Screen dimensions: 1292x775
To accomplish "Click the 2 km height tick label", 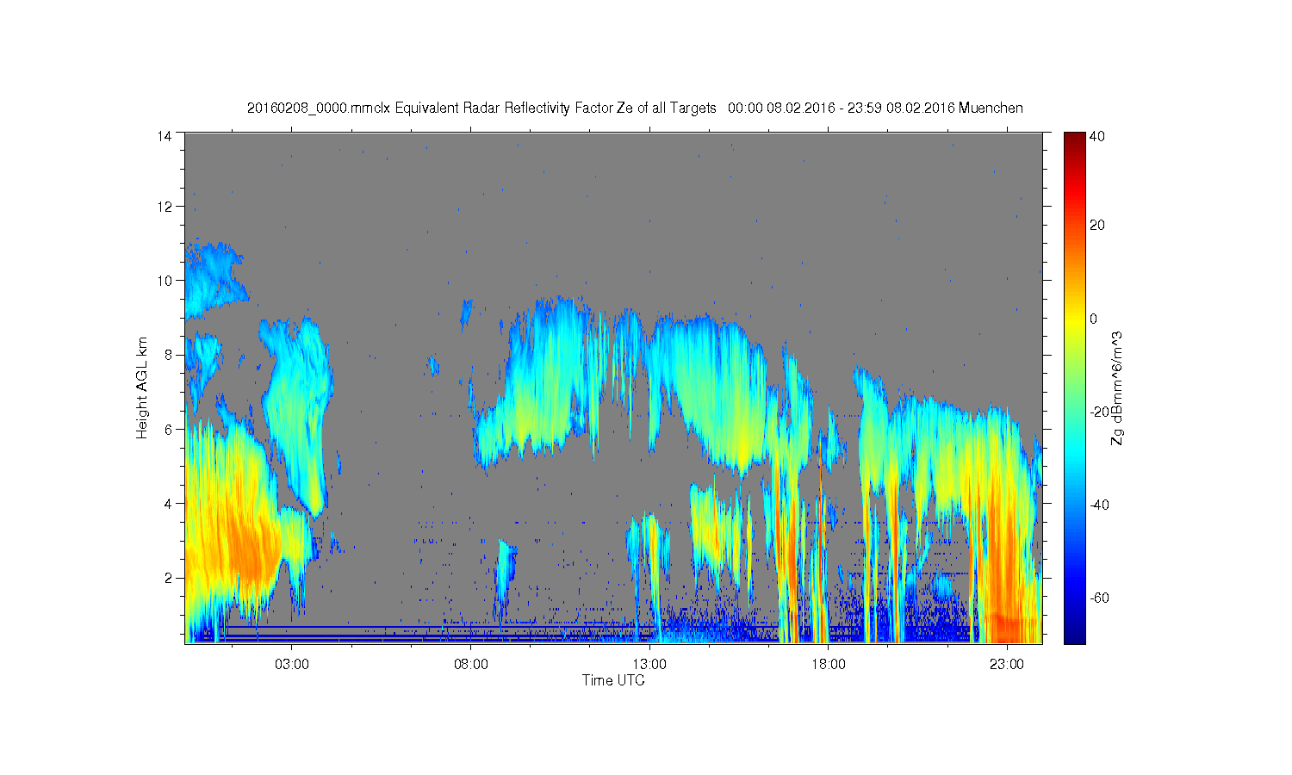I will coord(169,578).
